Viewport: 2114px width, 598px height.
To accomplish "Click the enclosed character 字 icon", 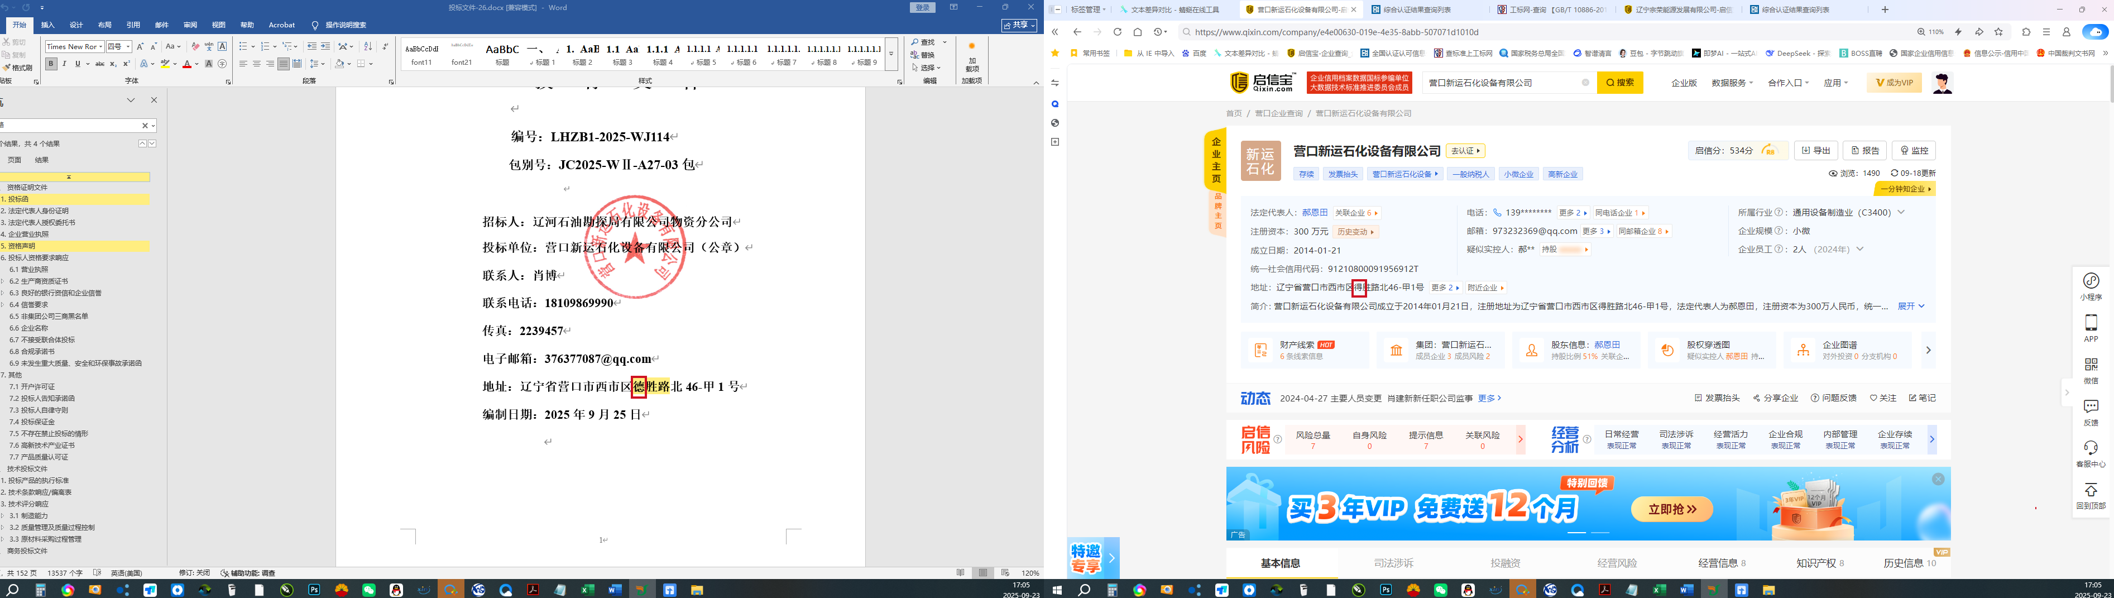I will point(222,64).
